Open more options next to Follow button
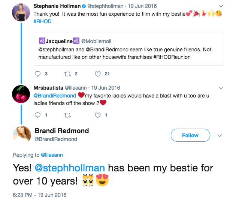Screen dimensions: 236x201 (x=220, y=135)
